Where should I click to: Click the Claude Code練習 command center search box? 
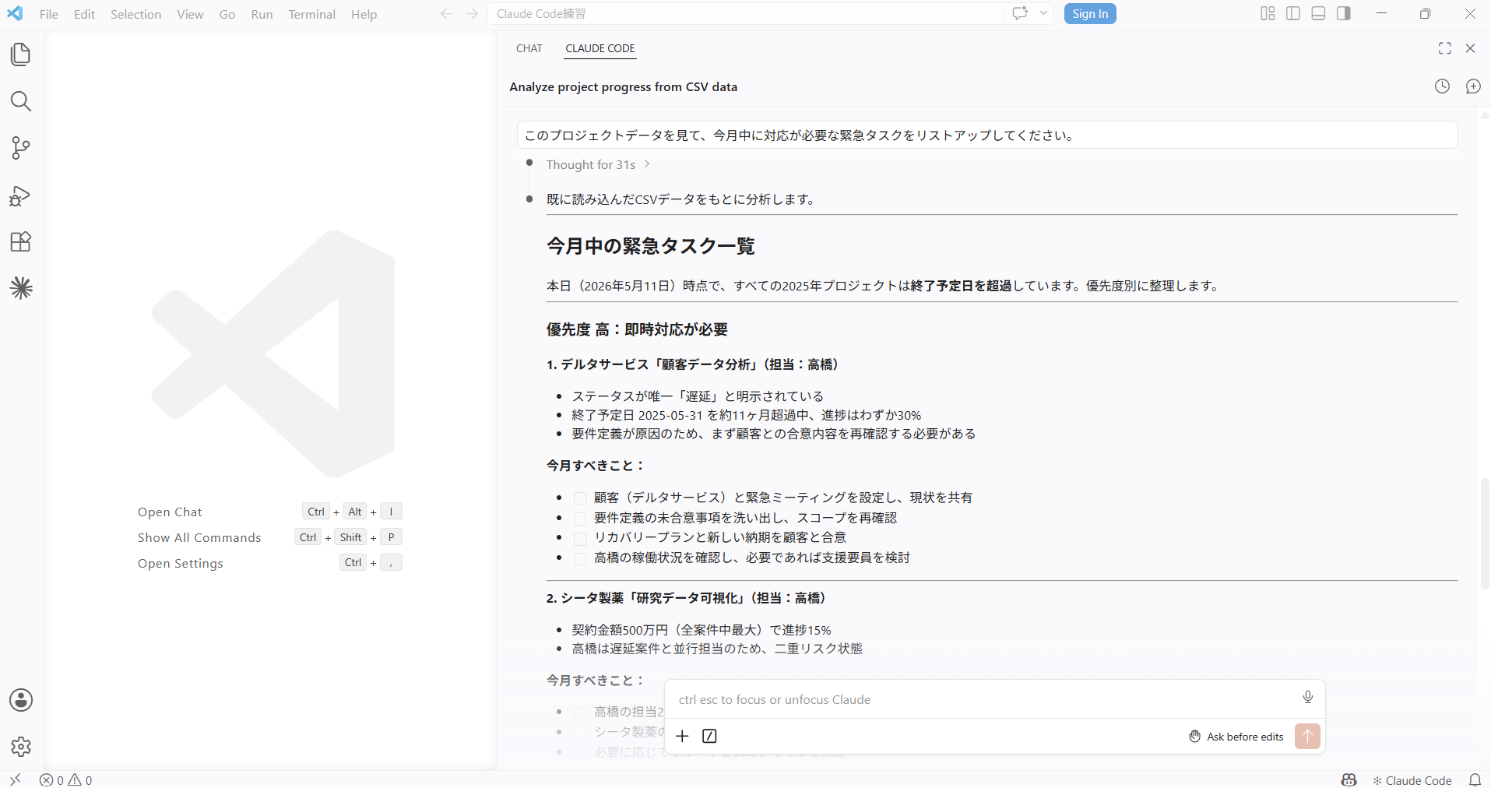(x=746, y=14)
